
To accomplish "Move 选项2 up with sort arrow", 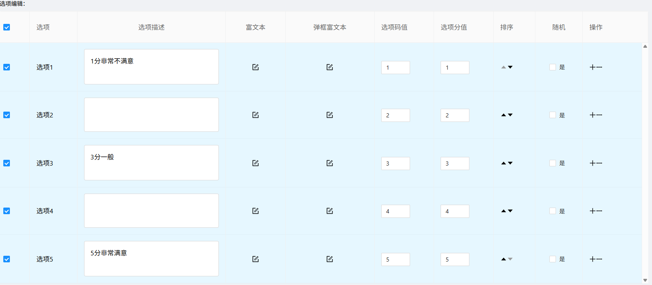I will click(504, 115).
